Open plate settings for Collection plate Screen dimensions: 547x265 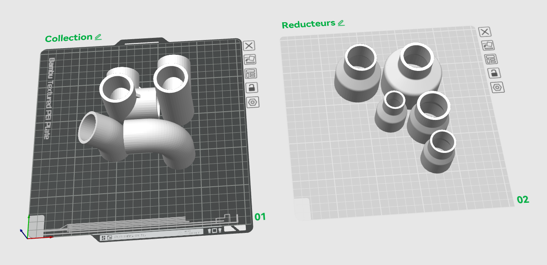tap(252, 102)
